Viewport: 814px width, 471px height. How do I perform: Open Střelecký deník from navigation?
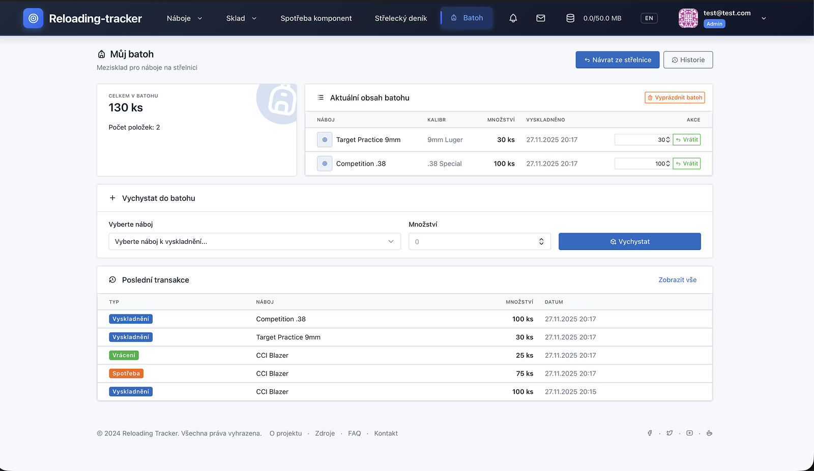click(x=400, y=18)
